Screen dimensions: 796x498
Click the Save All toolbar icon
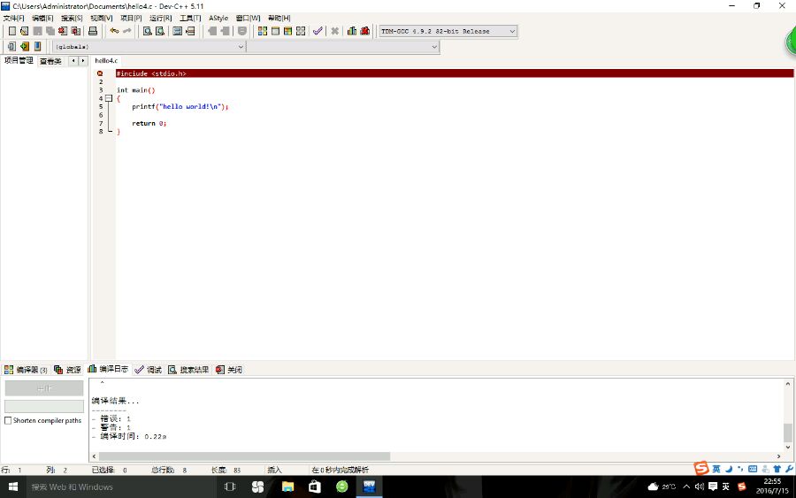click(50, 31)
